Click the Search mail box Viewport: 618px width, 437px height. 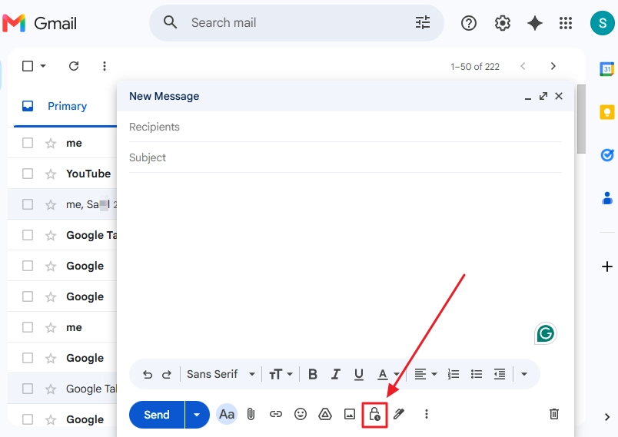click(x=297, y=23)
